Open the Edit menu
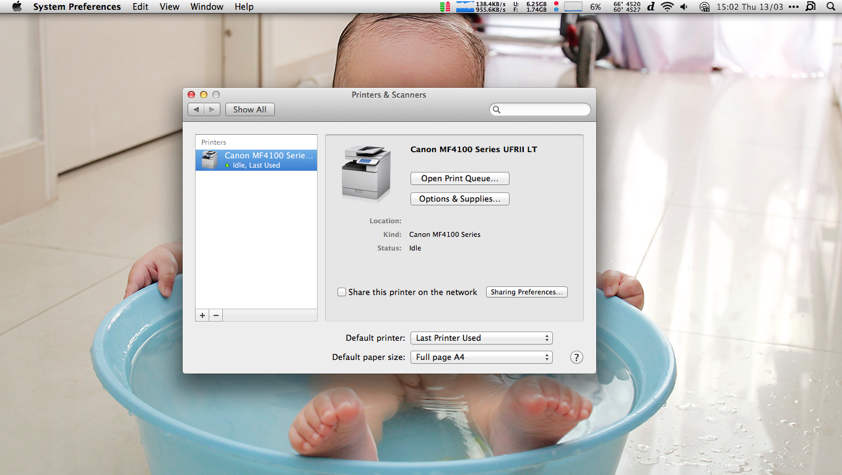The image size is (842, 475). (x=141, y=7)
